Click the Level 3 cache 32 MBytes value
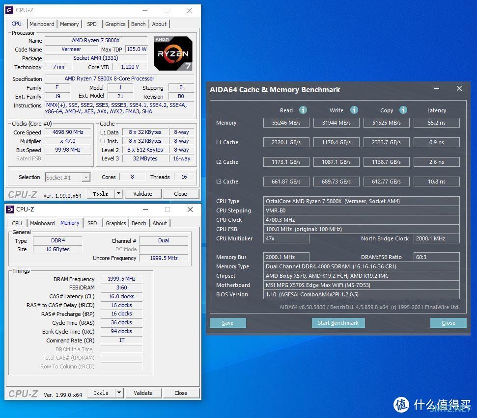Screen dimensions: 477x418 [x=145, y=158]
